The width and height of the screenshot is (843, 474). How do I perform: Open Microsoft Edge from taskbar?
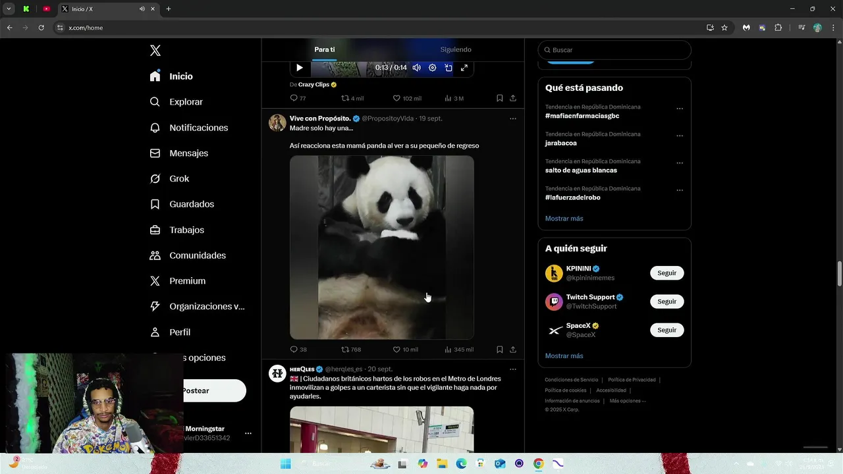point(461,463)
